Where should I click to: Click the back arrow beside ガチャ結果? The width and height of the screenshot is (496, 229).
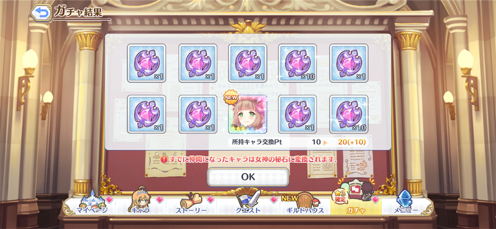tap(41, 13)
